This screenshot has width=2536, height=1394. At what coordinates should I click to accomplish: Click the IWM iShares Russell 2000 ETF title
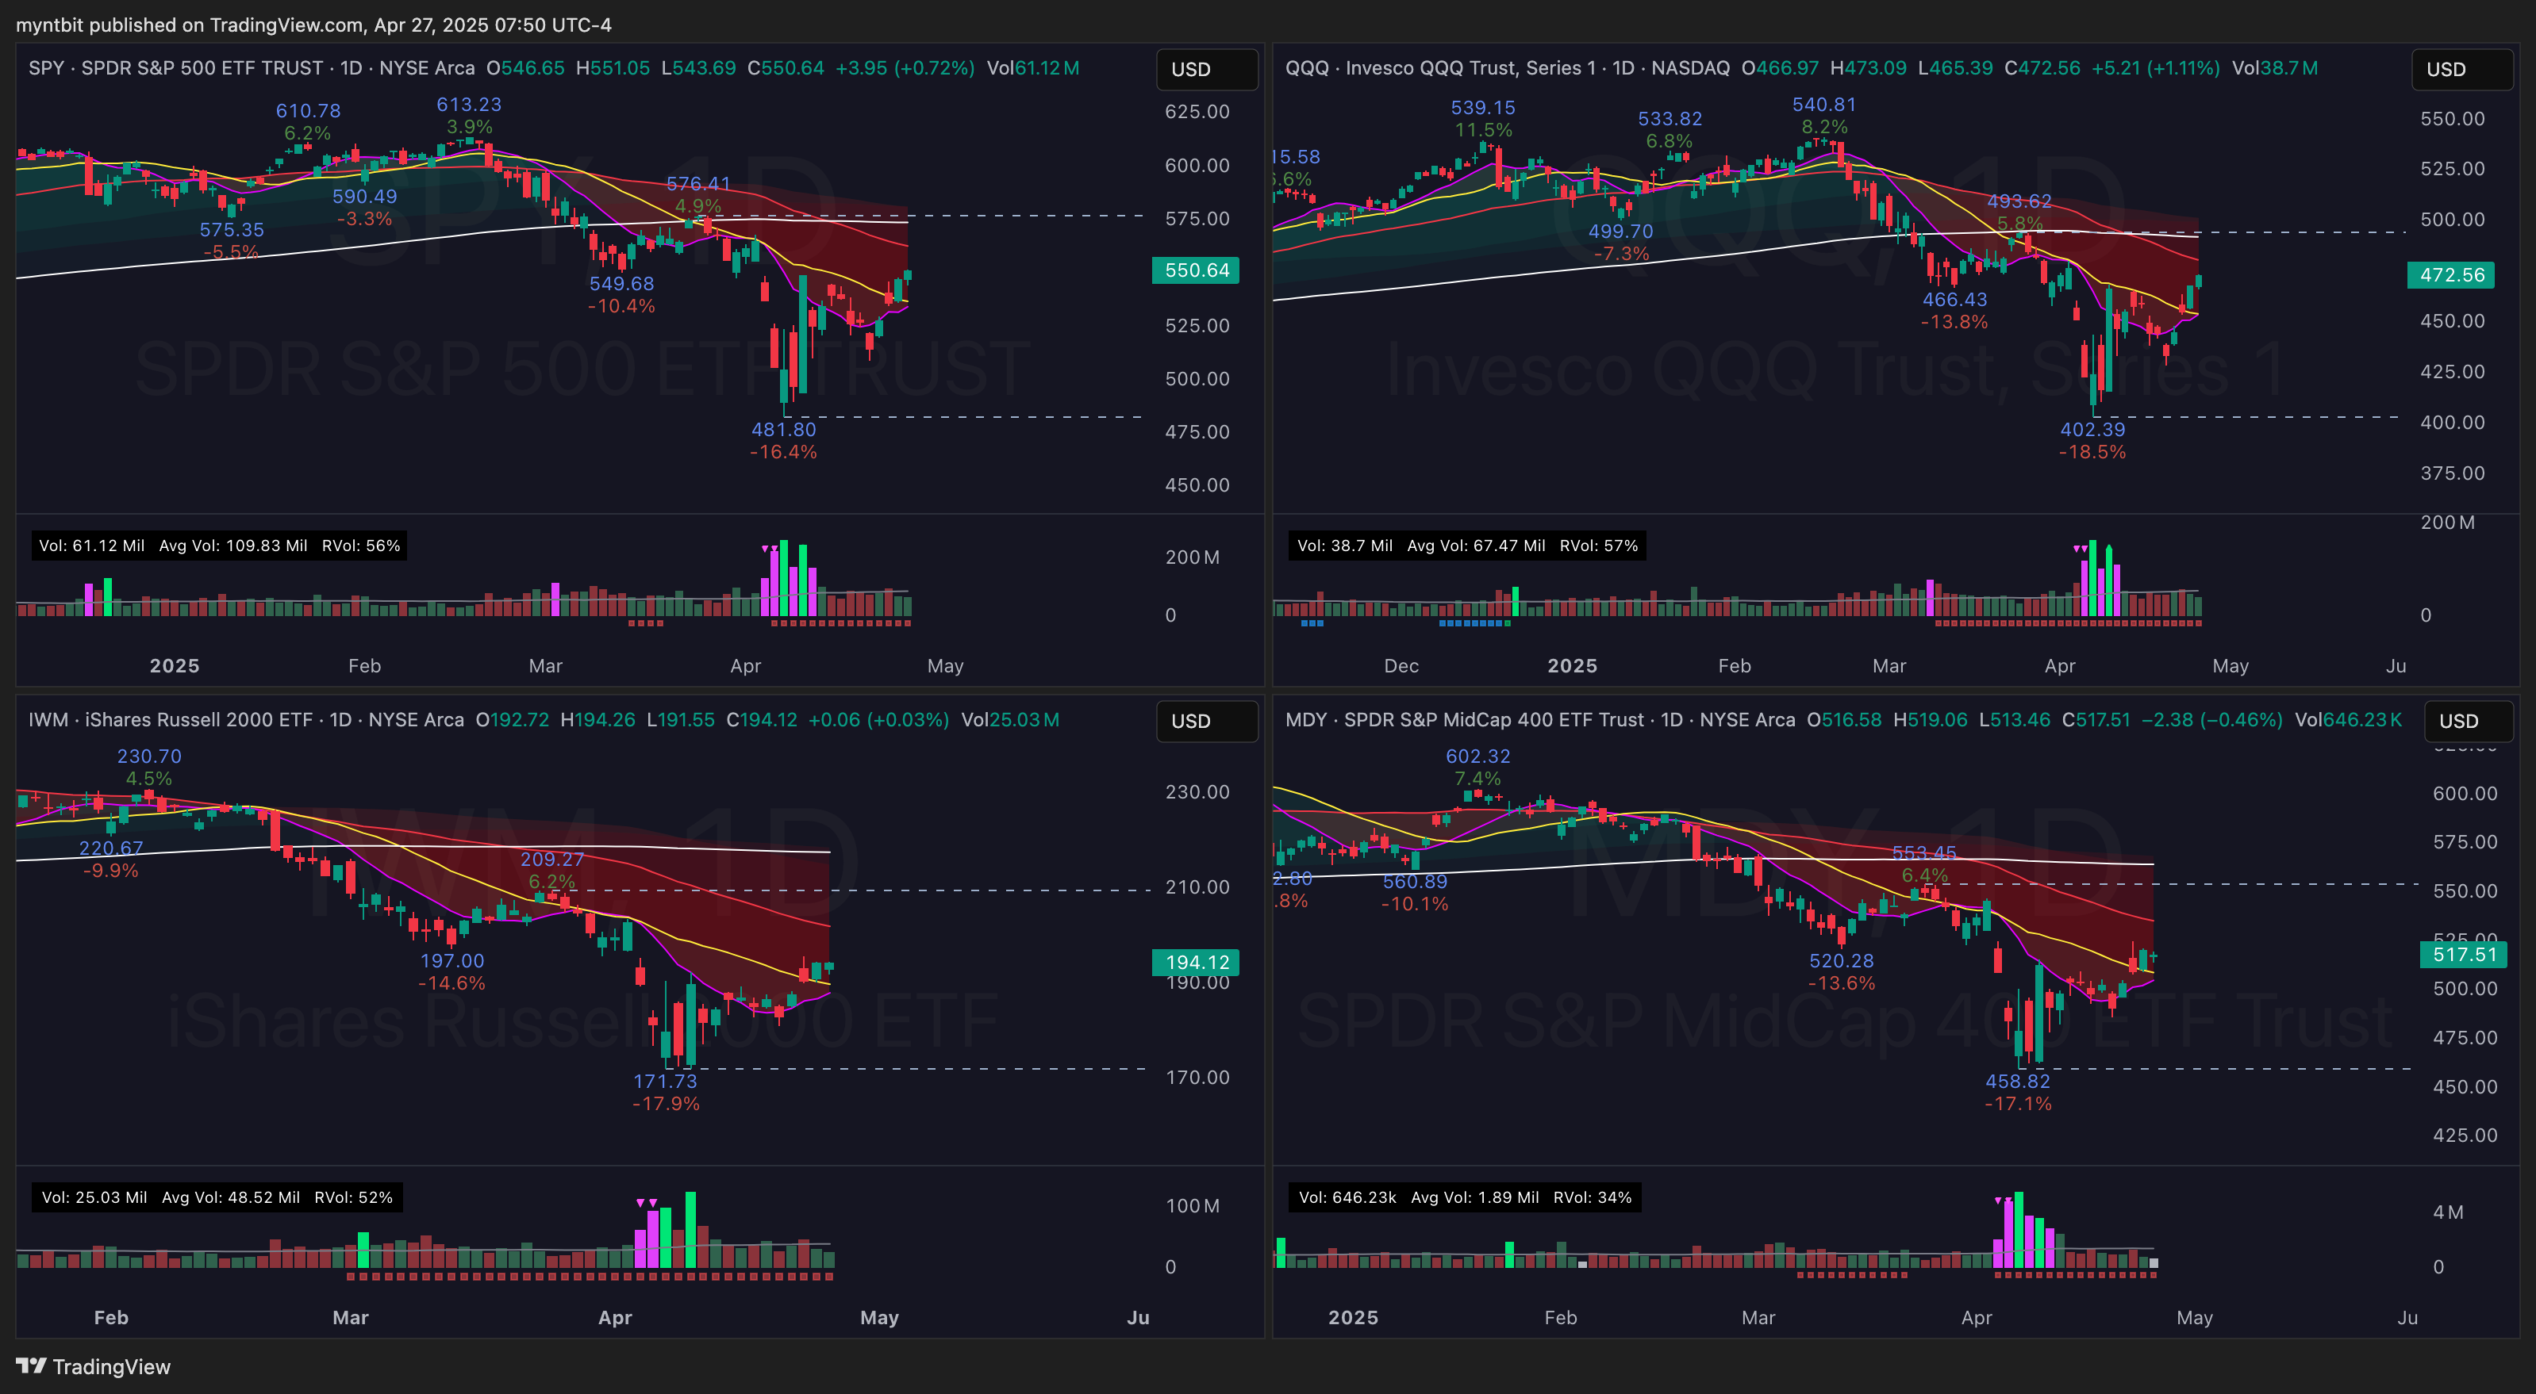[x=246, y=720]
